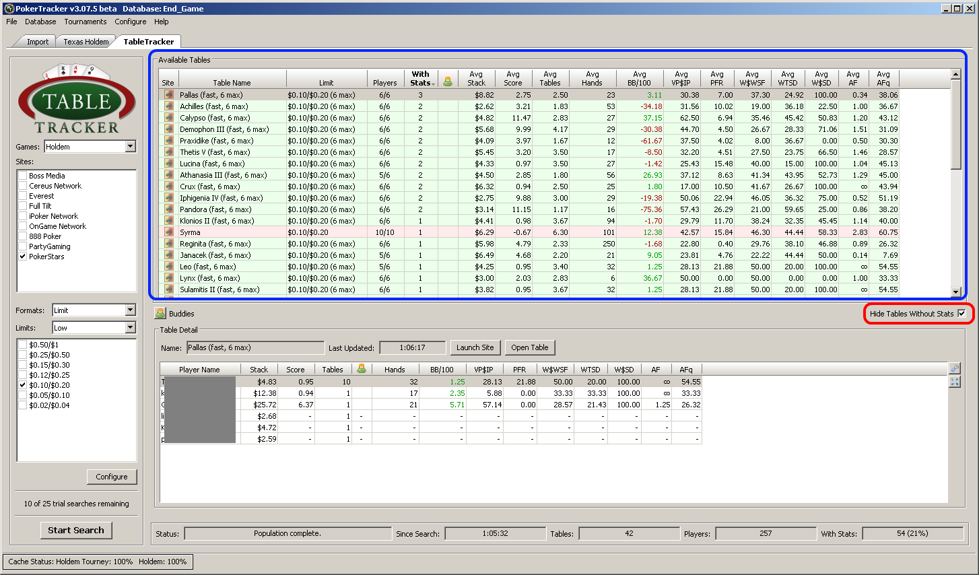Click Available Tables scrollbar down arrow
The width and height of the screenshot is (979, 575).
coord(955,292)
